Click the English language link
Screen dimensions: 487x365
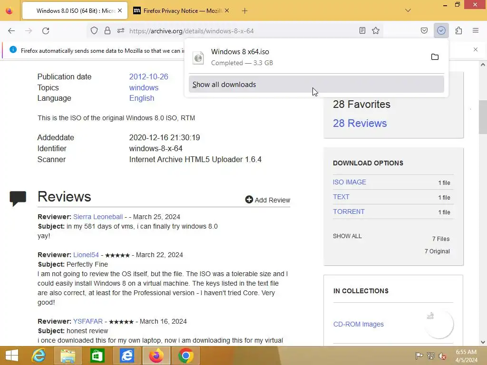[142, 98]
